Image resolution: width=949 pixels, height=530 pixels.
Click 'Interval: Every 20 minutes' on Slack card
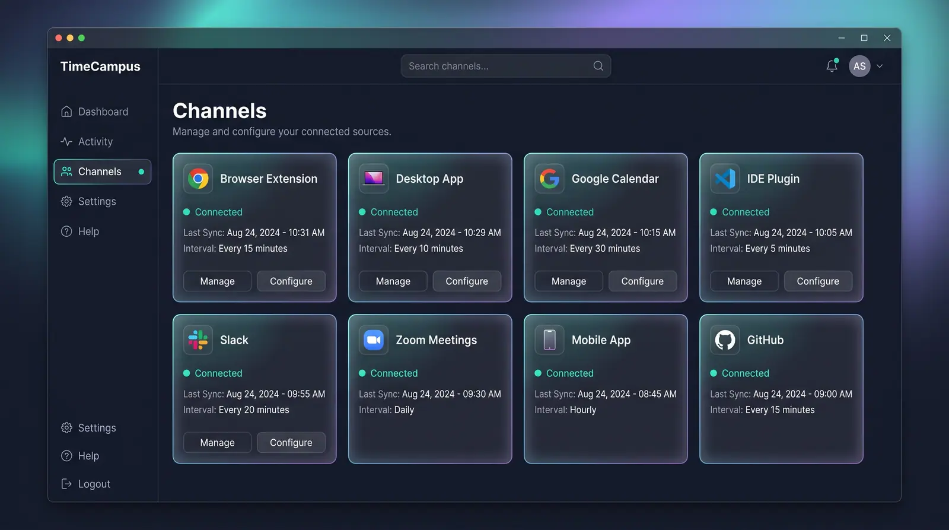[236, 410]
